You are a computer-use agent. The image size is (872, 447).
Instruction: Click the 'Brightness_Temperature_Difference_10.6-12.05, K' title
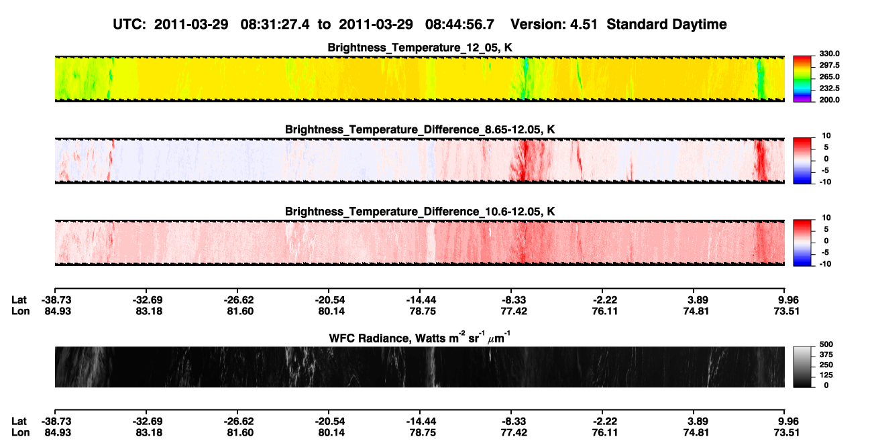point(420,212)
